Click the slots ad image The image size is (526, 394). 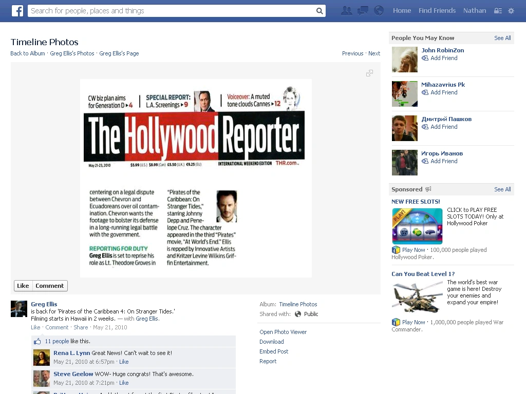coord(417,226)
